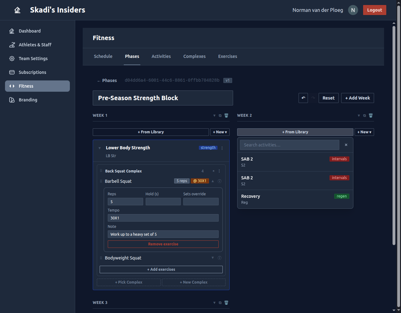Duplicate Week 2 using the copy icon
The width and height of the screenshot is (401, 313).
[x=365, y=115]
